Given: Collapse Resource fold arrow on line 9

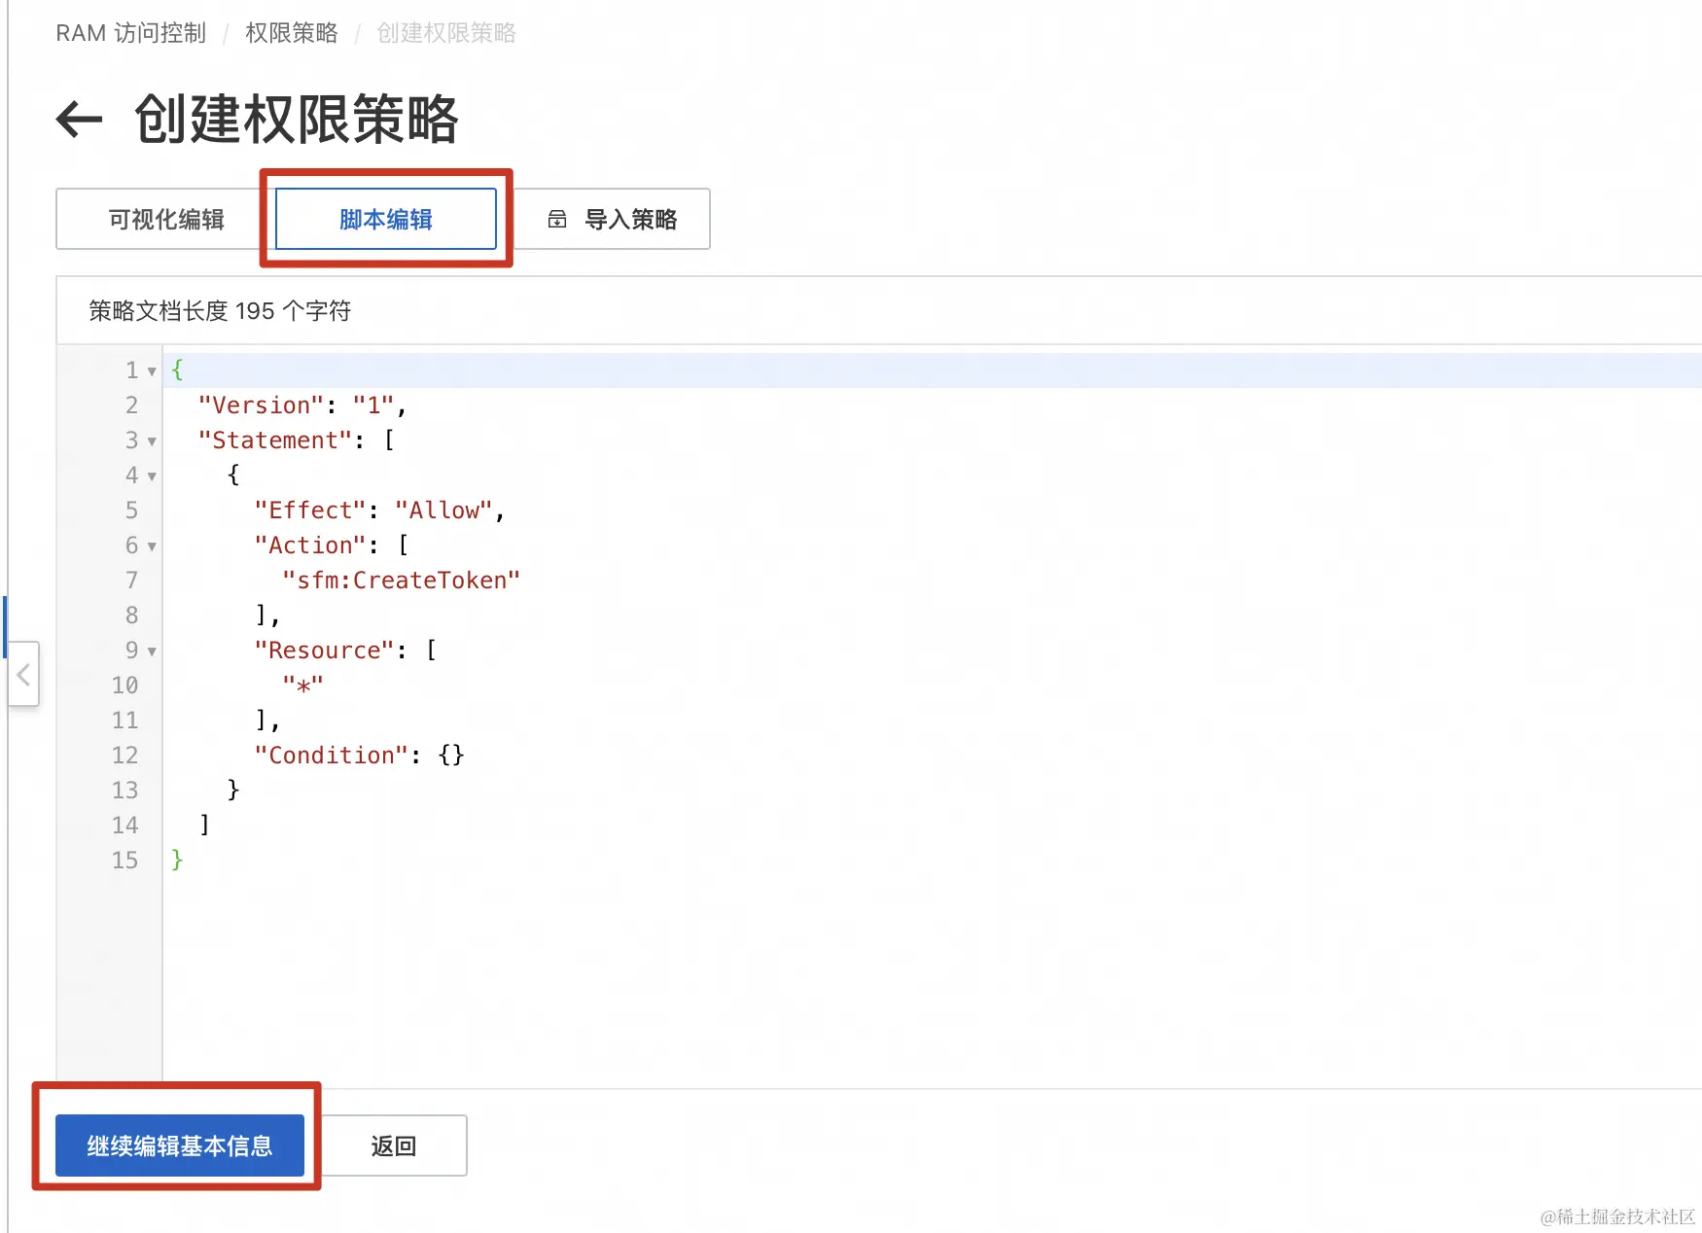Looking at the screenshot, I should (152, 652).
